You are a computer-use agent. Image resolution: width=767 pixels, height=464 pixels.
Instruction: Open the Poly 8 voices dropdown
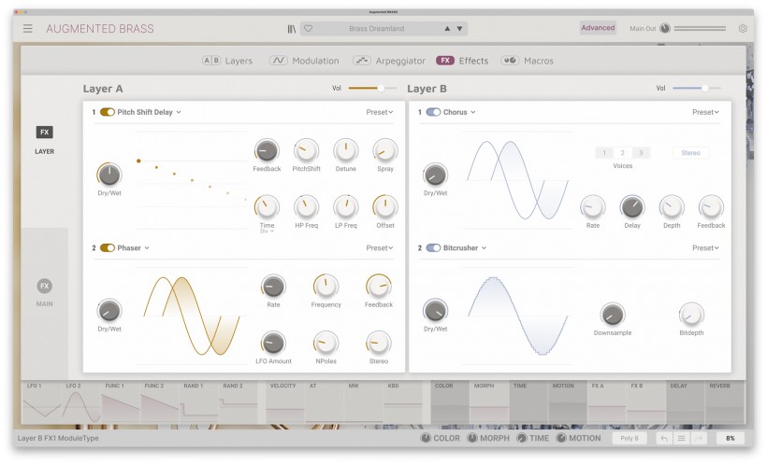pos(630,438)
